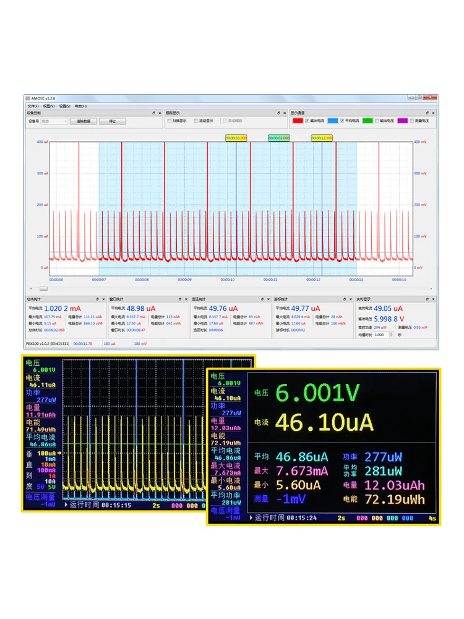Open the 文件(F) menu
The width and height of the screenshot is (464, 619).
pos(33,106)
